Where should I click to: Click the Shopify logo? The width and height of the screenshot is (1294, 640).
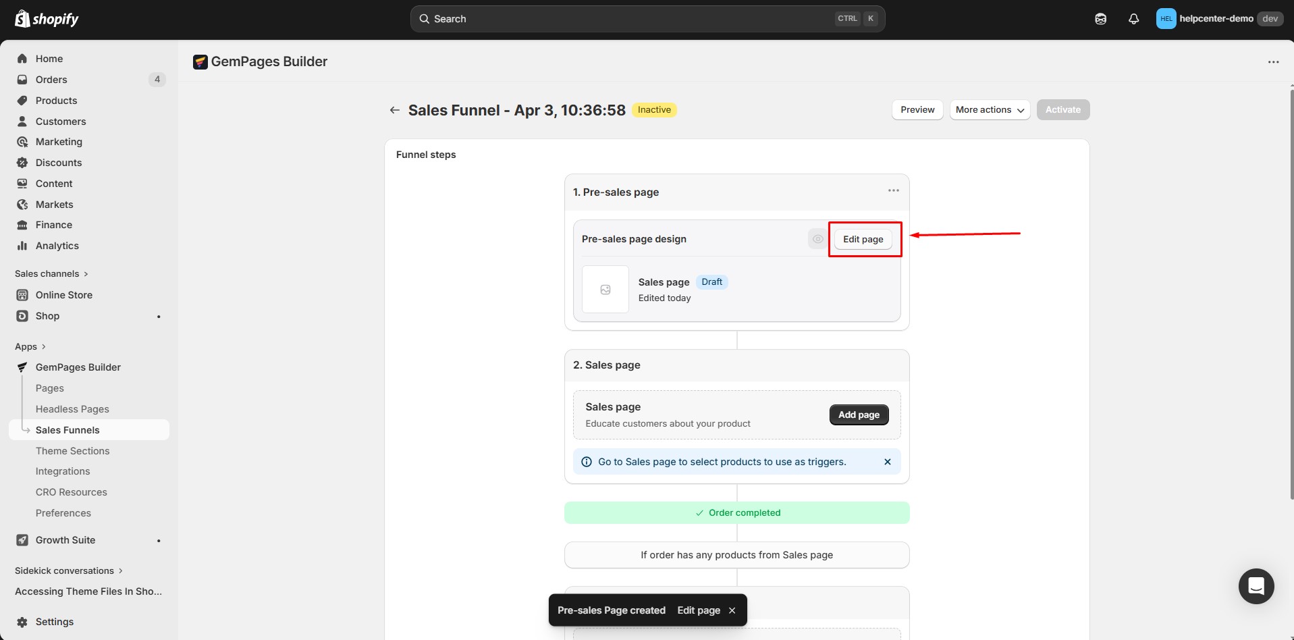[x=46, y=18]
